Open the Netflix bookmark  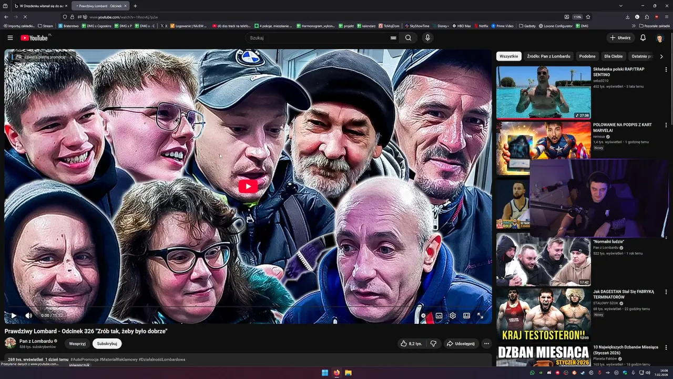[x=481, y=26]
